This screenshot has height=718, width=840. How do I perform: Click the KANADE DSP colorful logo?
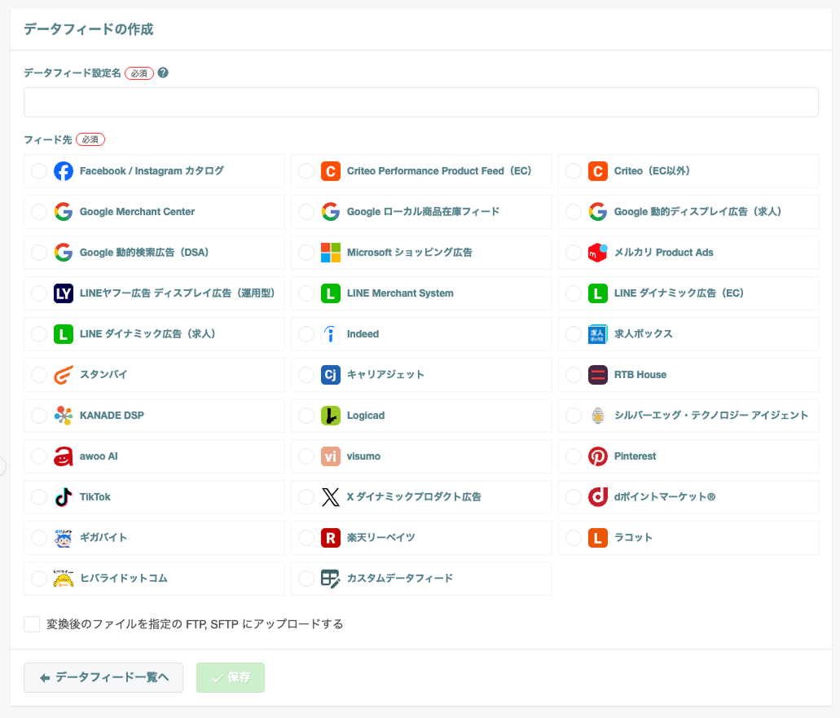(64, 416)
